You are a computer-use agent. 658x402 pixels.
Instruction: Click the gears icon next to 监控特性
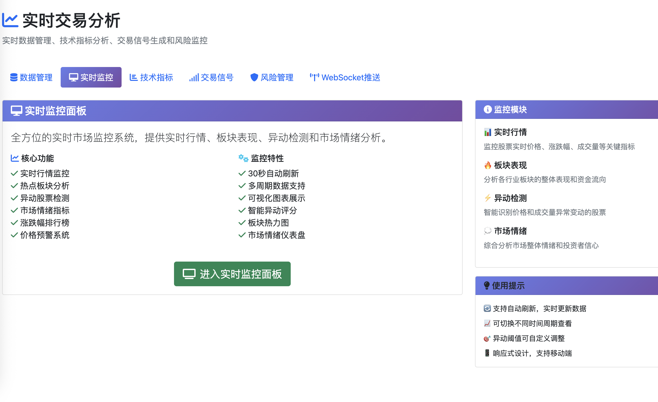243,158
